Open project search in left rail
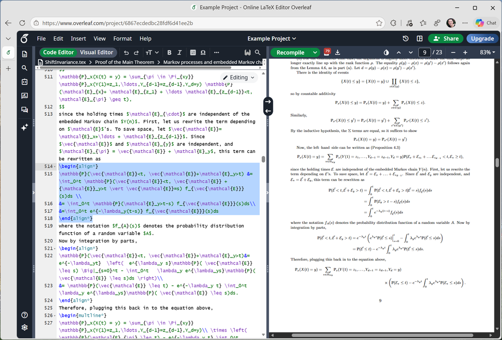502x340 pixels. tap(24, 68)
